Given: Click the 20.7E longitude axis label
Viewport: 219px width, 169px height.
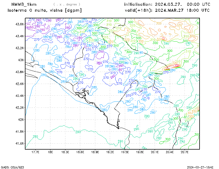Looking at the screenshot, I should (185, 152).
